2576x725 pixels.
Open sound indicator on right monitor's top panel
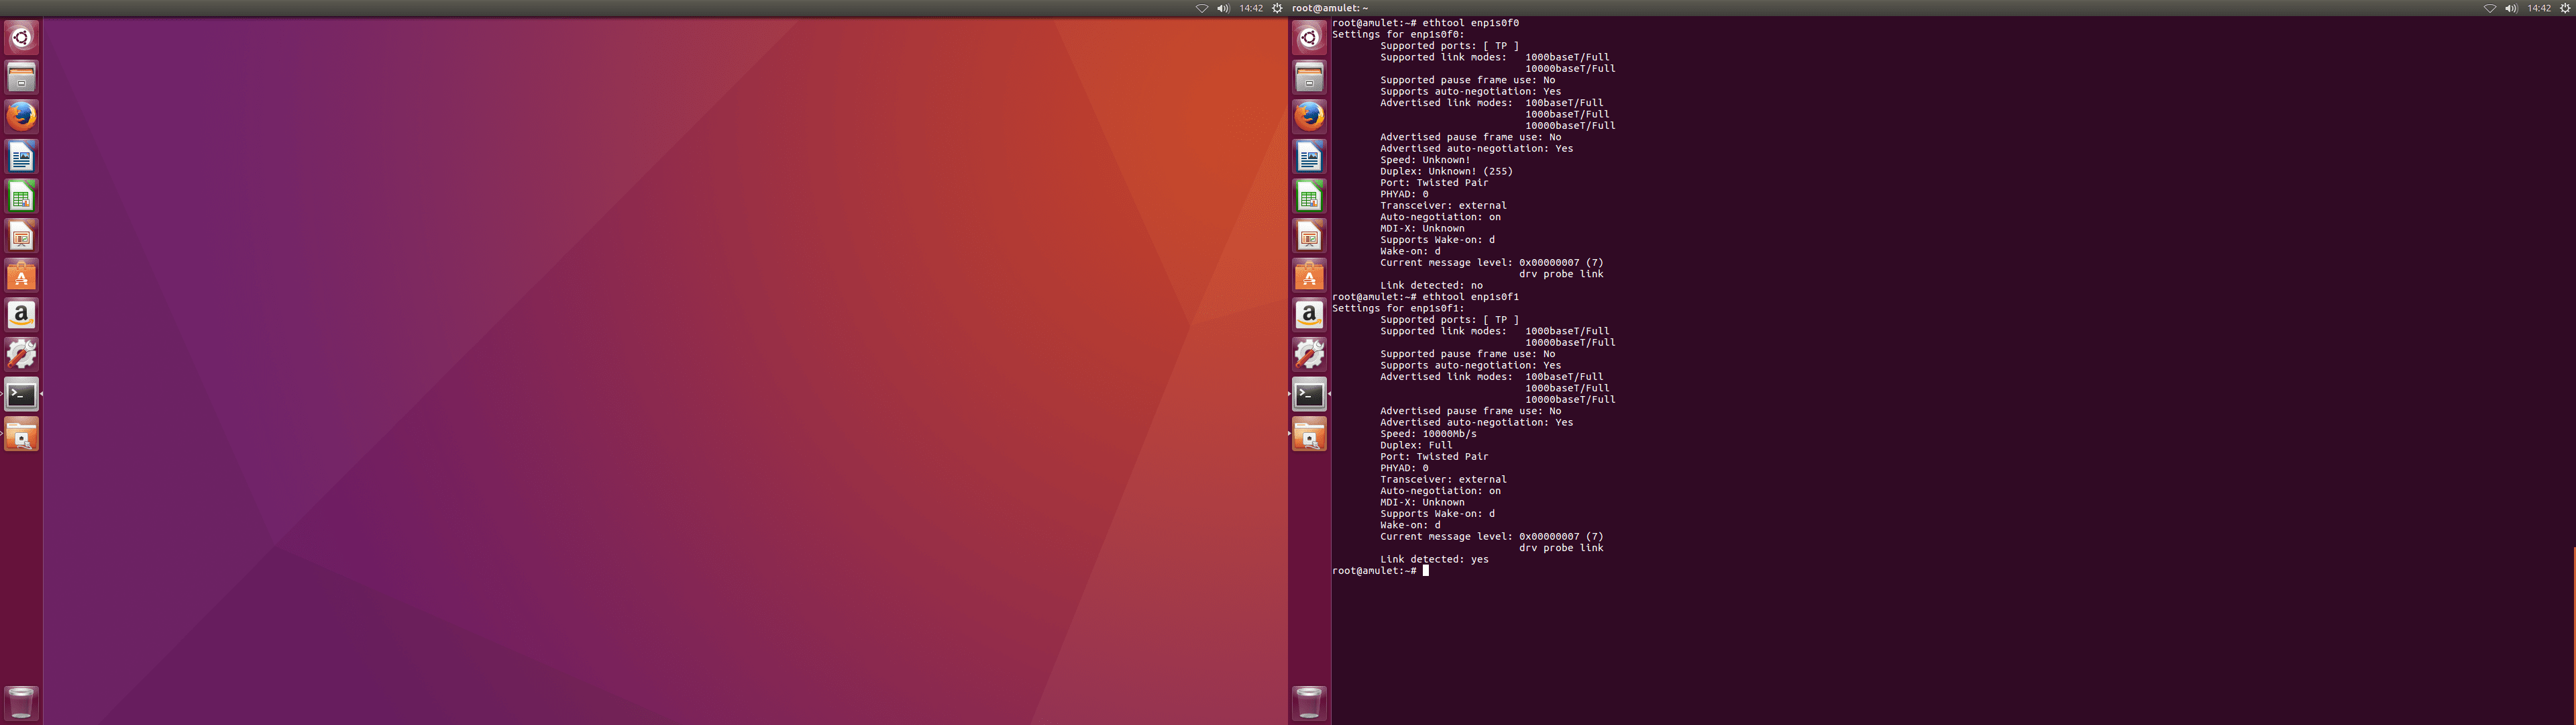2511,8
